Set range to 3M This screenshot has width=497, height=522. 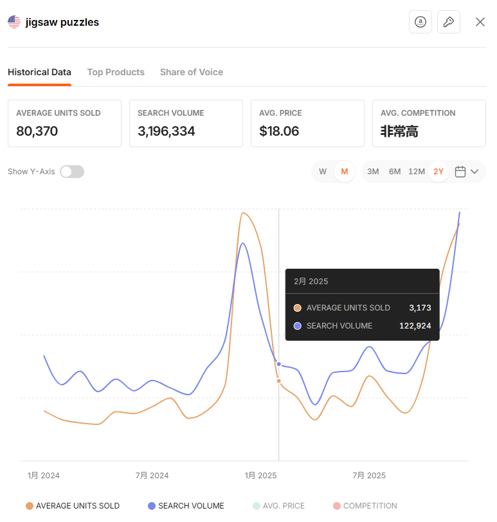click(373, 172)
